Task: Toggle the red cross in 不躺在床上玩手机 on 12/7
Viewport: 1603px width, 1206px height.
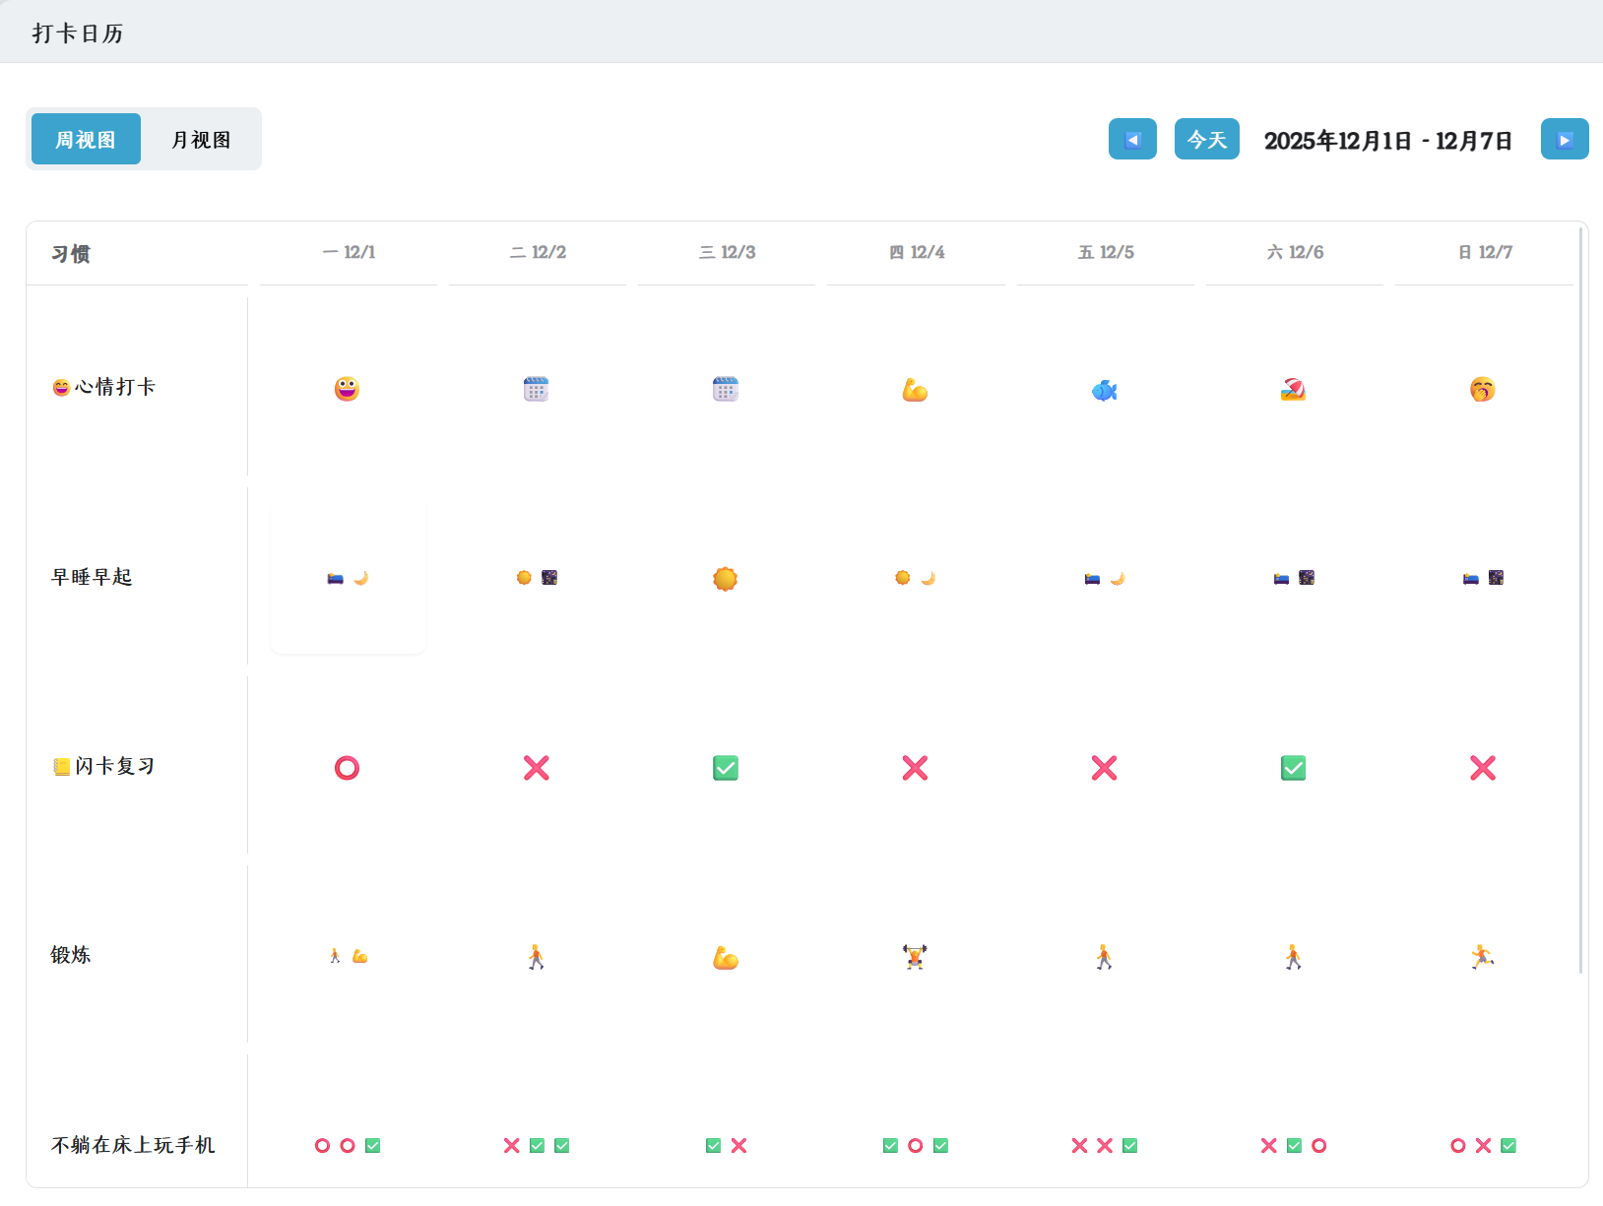Action: [x=1483, y=1146]
